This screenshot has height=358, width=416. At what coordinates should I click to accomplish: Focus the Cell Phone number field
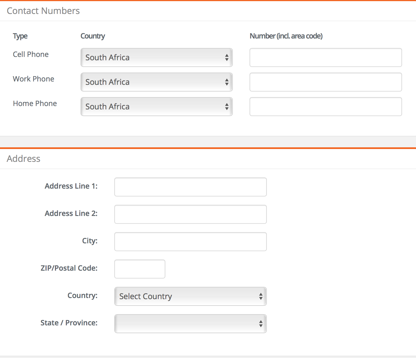(326, 57)
